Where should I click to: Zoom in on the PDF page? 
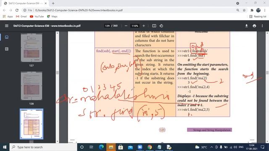pyautogui.click(x=144, y=26)
